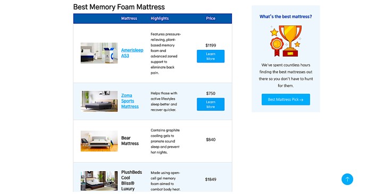Click the Price column header

[x=211, y=19]
